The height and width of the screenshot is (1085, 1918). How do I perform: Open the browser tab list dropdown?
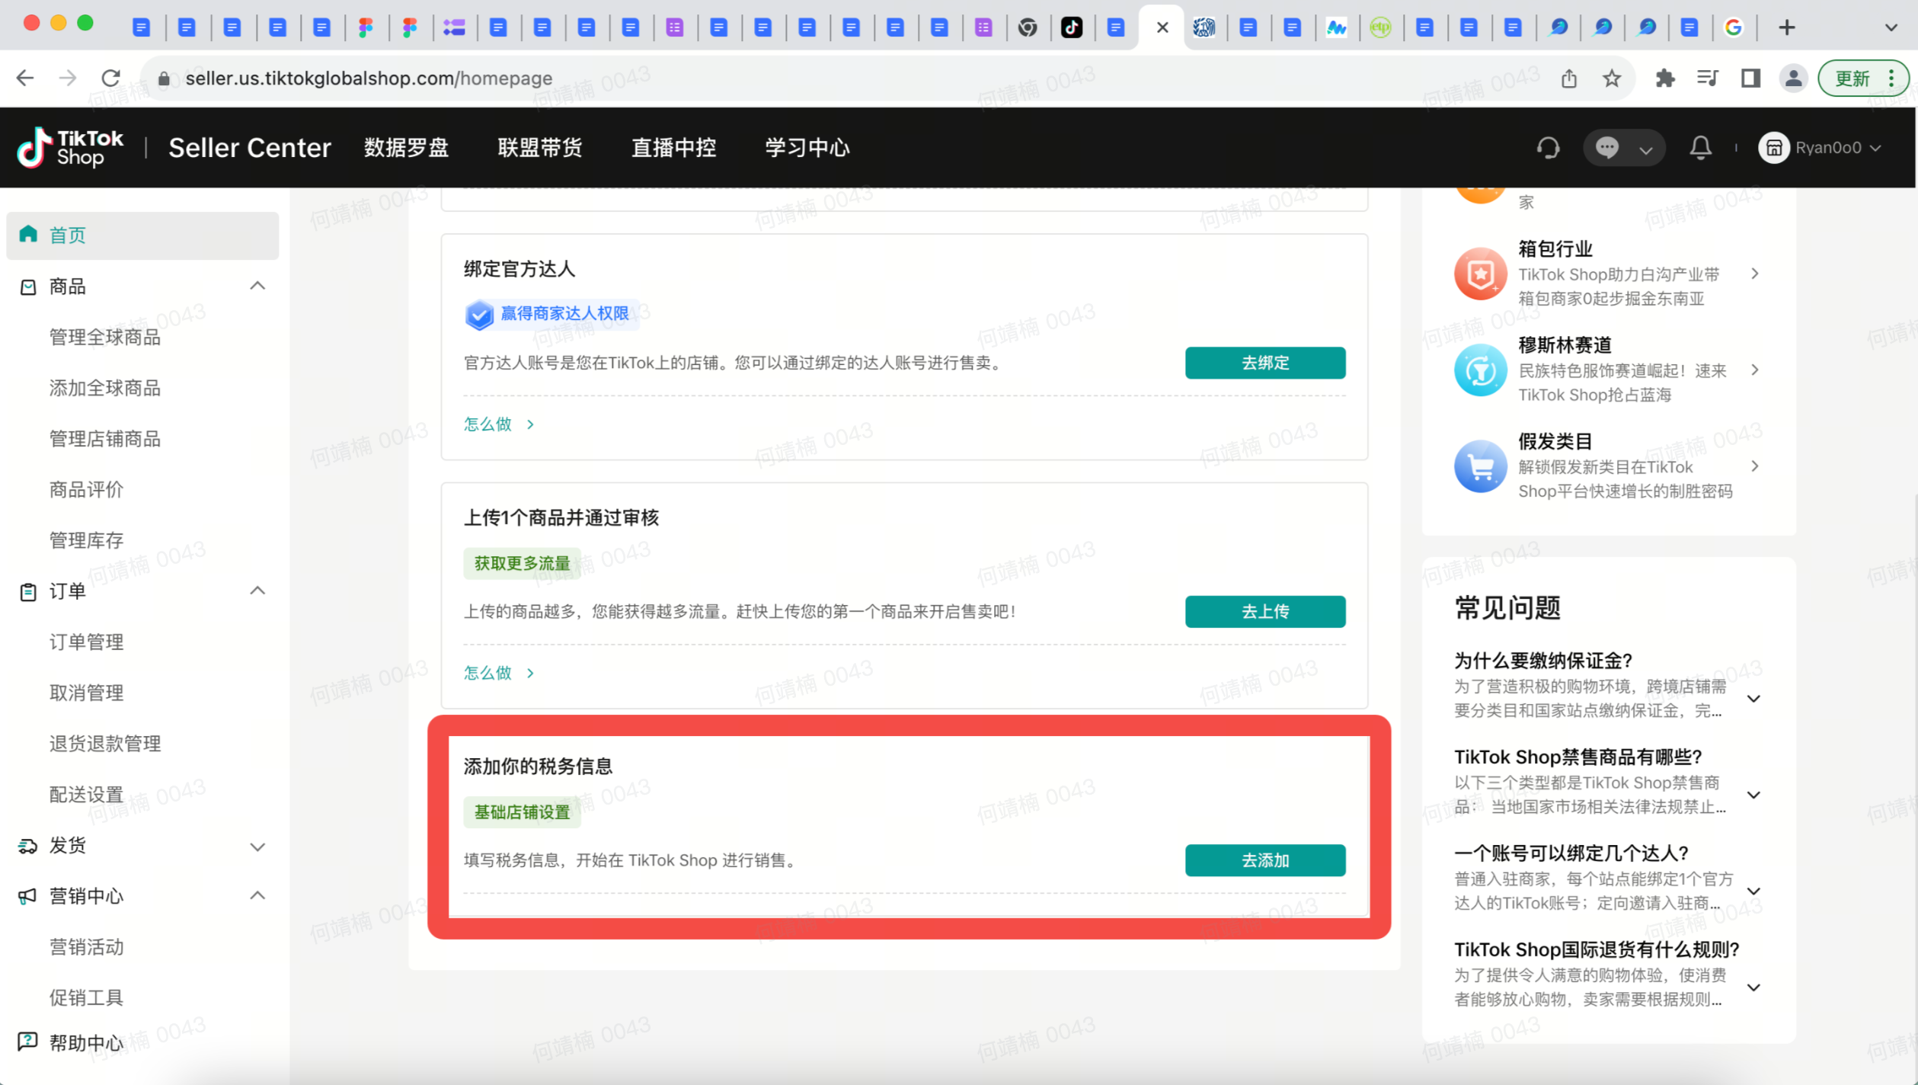[1891, 27]
